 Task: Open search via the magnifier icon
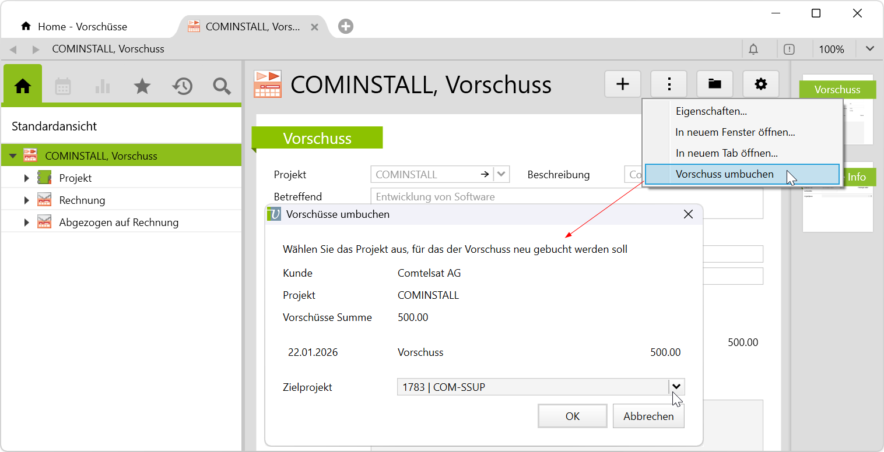222,87
